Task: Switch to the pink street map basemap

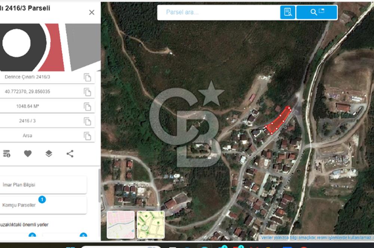Action: point(120,225)
